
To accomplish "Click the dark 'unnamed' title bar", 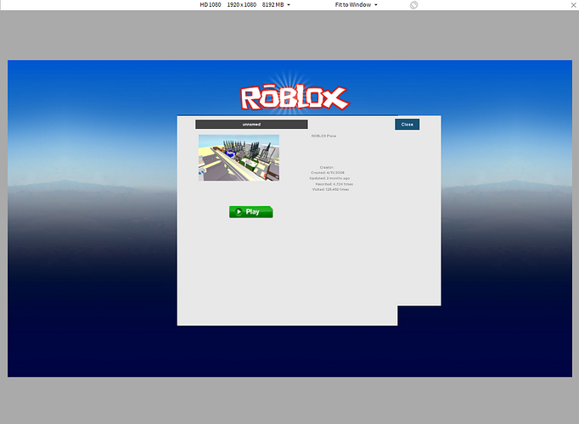I will tap(251, 125).
